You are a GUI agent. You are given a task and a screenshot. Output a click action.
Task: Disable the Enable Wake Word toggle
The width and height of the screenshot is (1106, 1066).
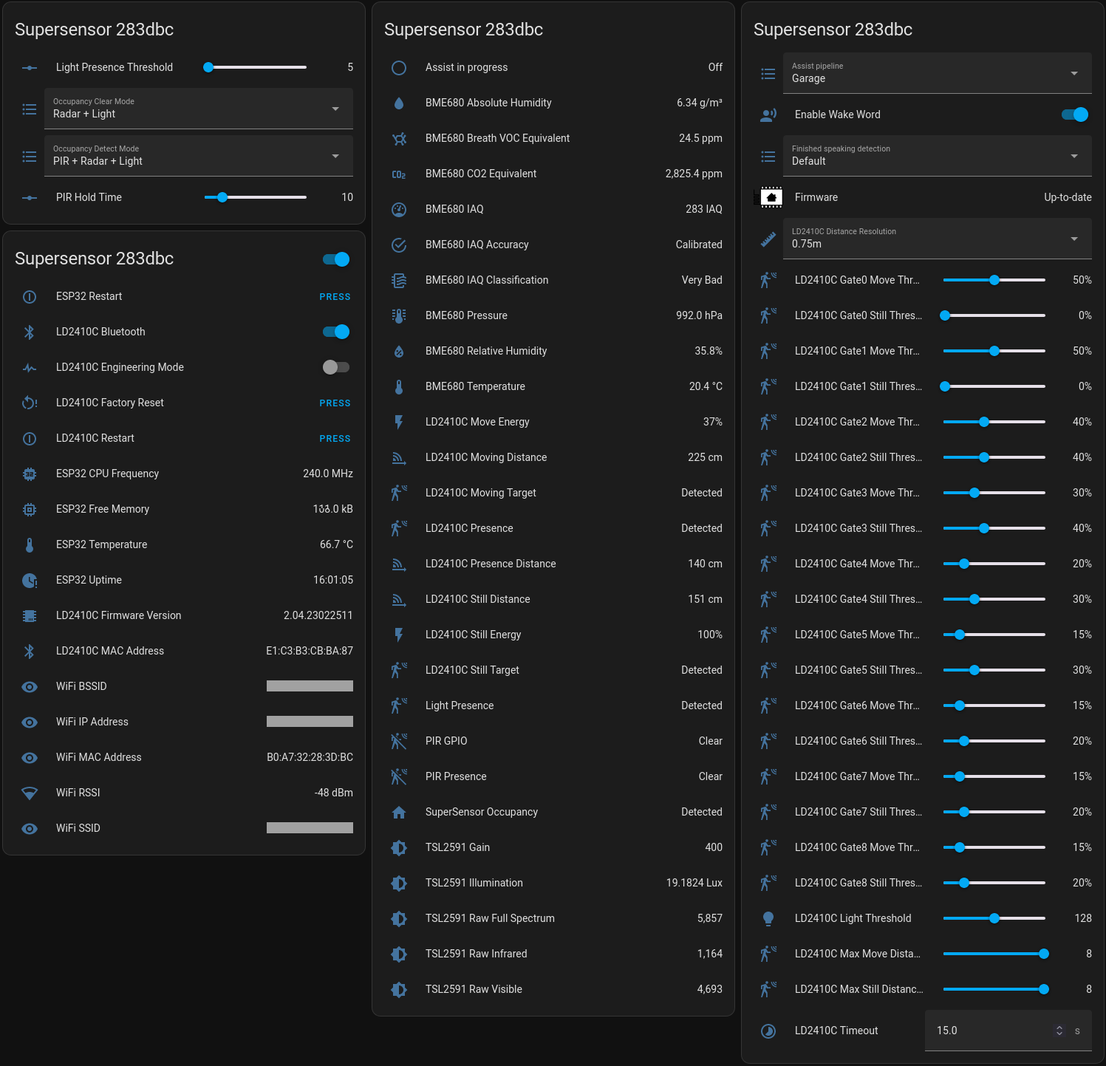(x=1075, y=115)
